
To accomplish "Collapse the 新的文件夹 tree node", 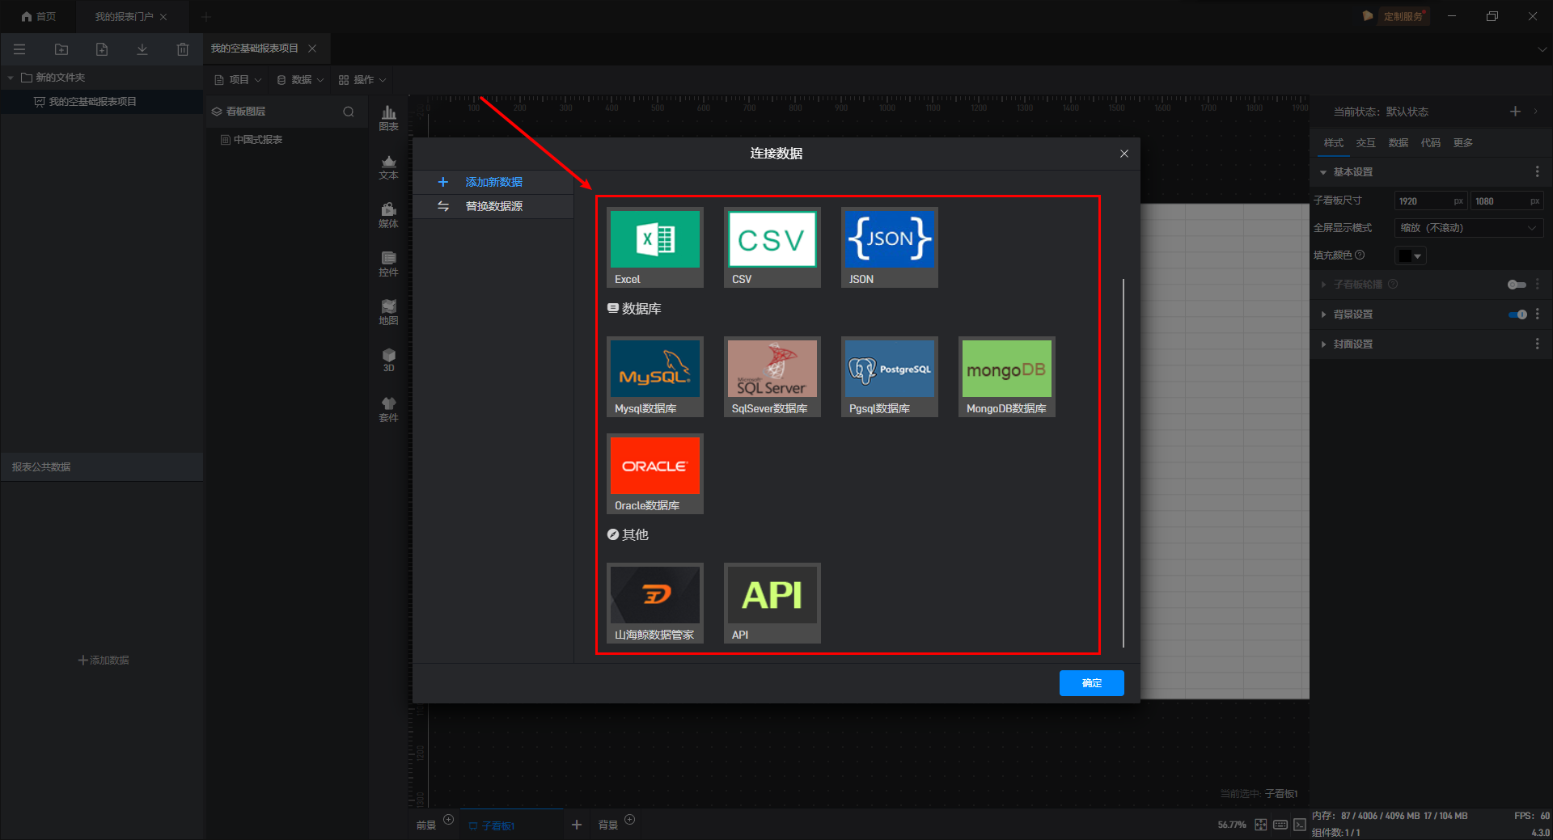I will click(11, 78).
